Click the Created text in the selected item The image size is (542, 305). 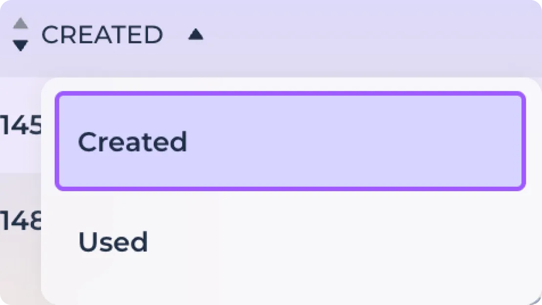(x=132, y=142)
